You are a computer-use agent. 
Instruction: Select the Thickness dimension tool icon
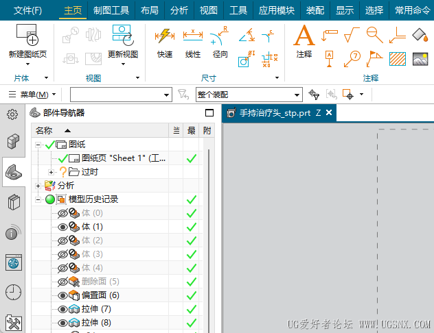pos(247,59)
